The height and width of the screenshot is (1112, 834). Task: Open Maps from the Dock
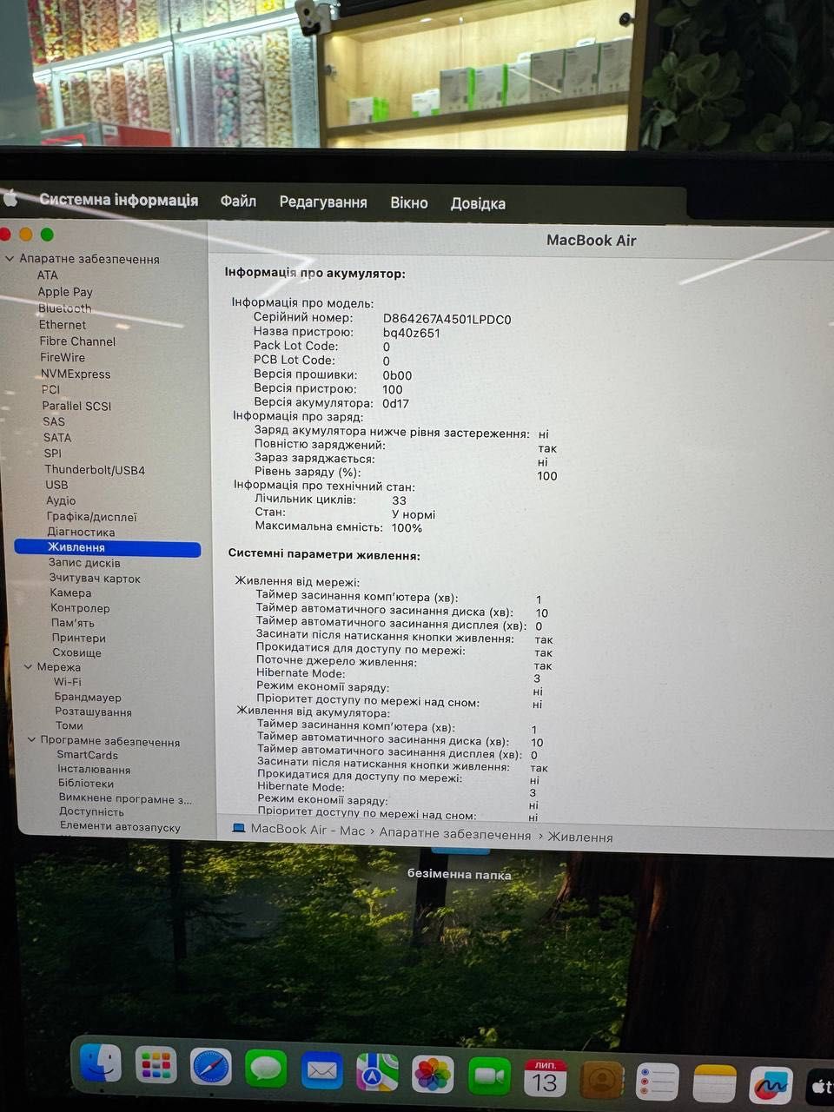(x=377, y=1072)
